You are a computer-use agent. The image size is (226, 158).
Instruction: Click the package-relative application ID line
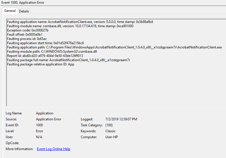point(41,64)
